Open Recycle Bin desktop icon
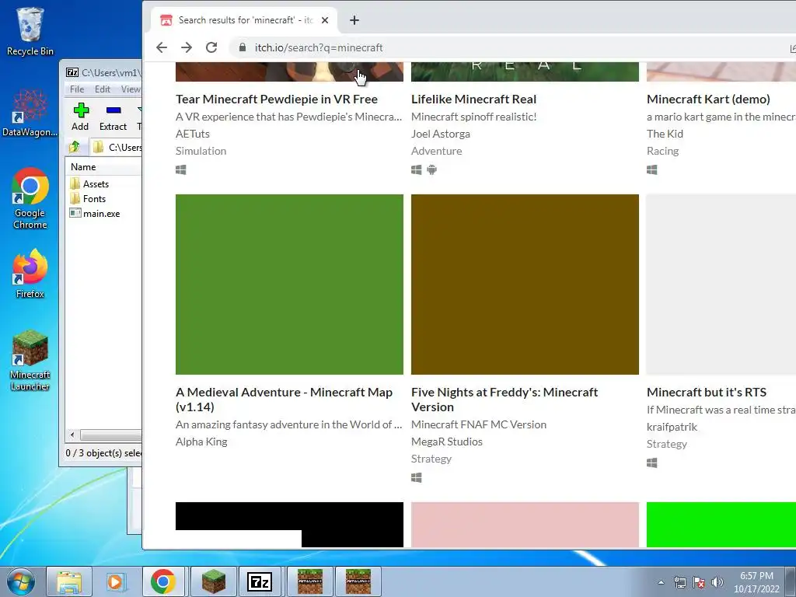Screen dimensions: 796x597 [30, 31]
